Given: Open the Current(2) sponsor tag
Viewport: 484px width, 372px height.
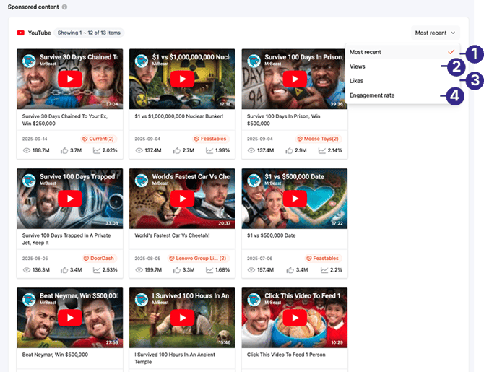Looking at the screenshot, I should pos(98,139).
